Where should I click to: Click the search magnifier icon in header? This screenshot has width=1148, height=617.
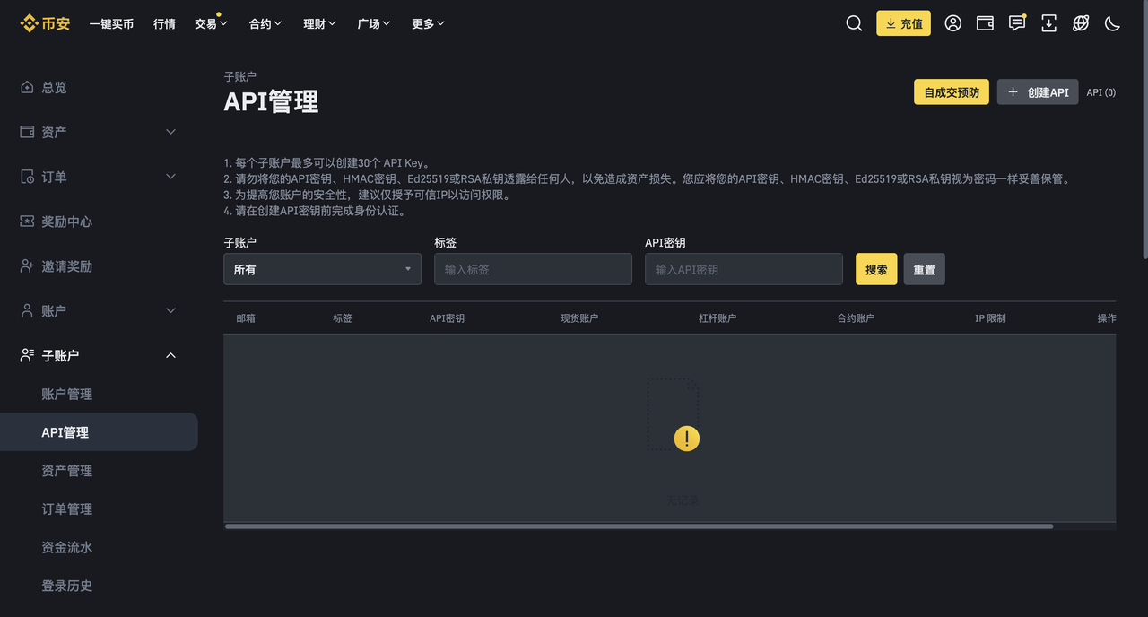[854, 23]
